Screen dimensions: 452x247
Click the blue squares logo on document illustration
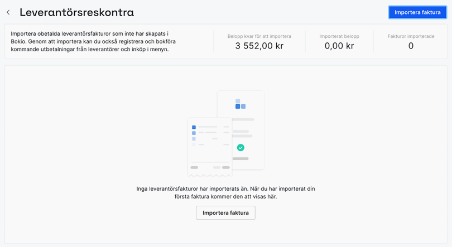(x=241, y=104)
